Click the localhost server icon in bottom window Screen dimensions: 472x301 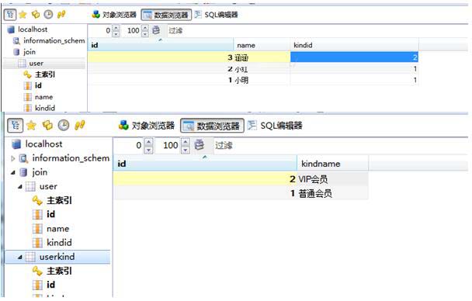pos(16,144)
